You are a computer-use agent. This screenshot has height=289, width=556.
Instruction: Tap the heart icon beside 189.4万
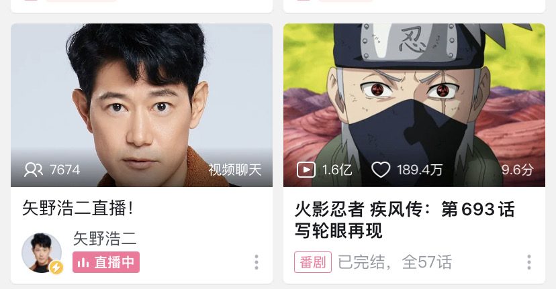coord(381,170)
